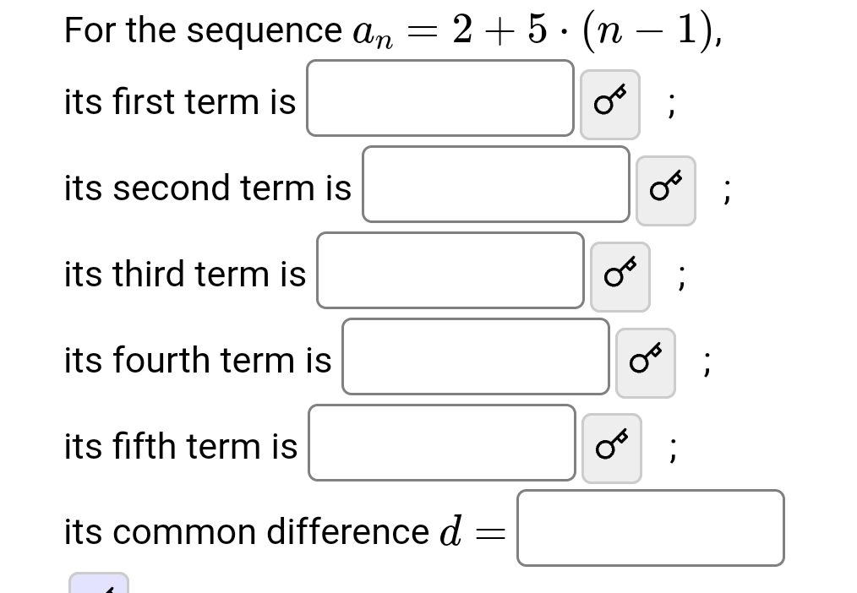Select the key button next to the fourth term
This screenshot has width=857, height=593.
pyautogui.click(x=645, y=362)
